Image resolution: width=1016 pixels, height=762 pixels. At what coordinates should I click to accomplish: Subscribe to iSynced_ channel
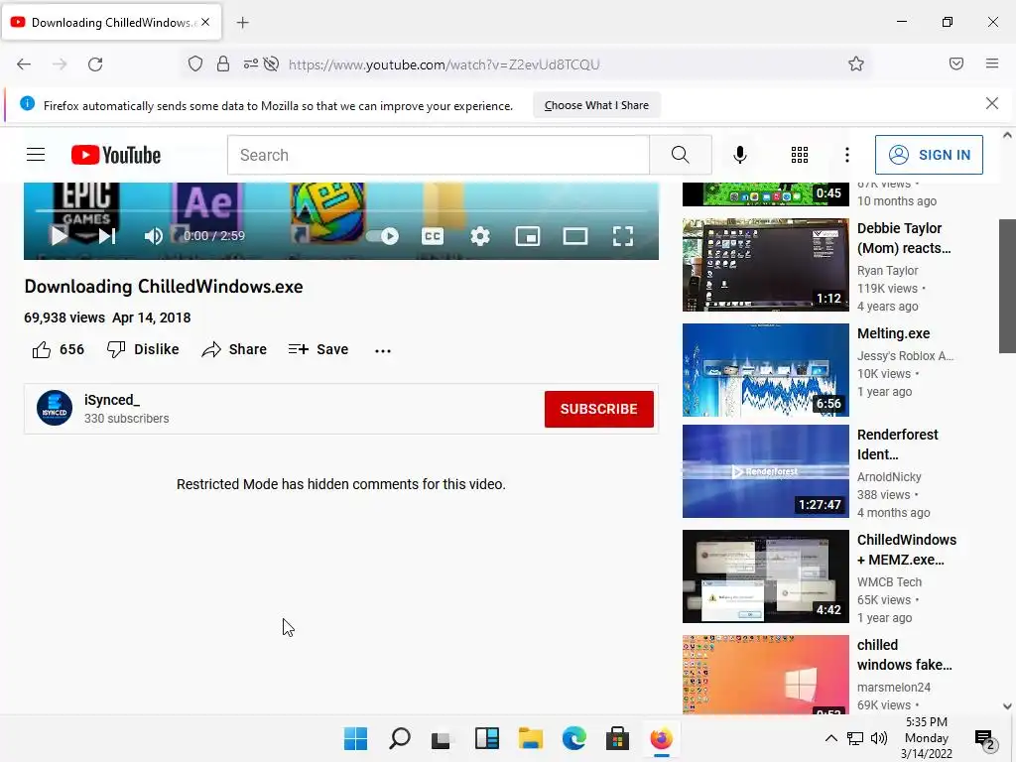[598, 409]
